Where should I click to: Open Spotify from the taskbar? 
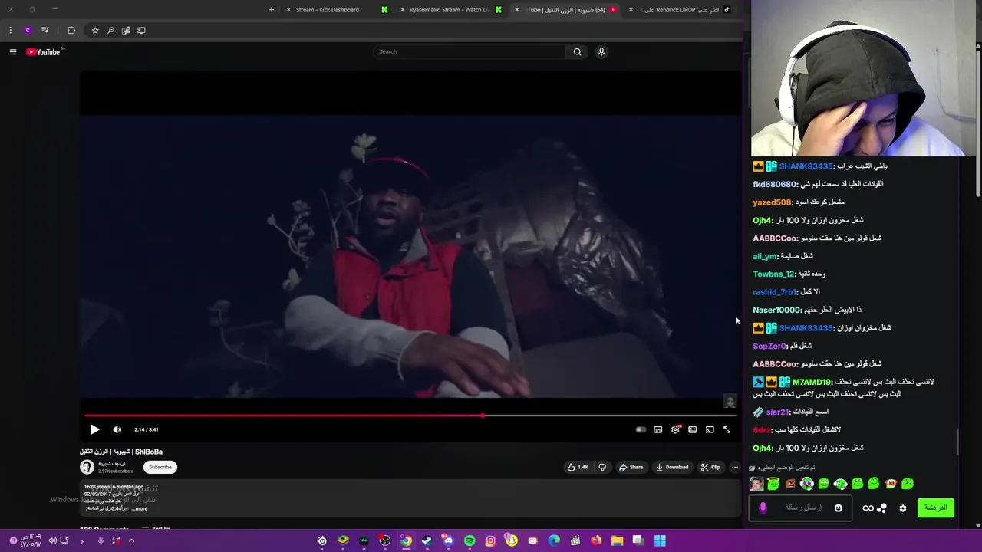pyautogui.click(x=470, y=540)
